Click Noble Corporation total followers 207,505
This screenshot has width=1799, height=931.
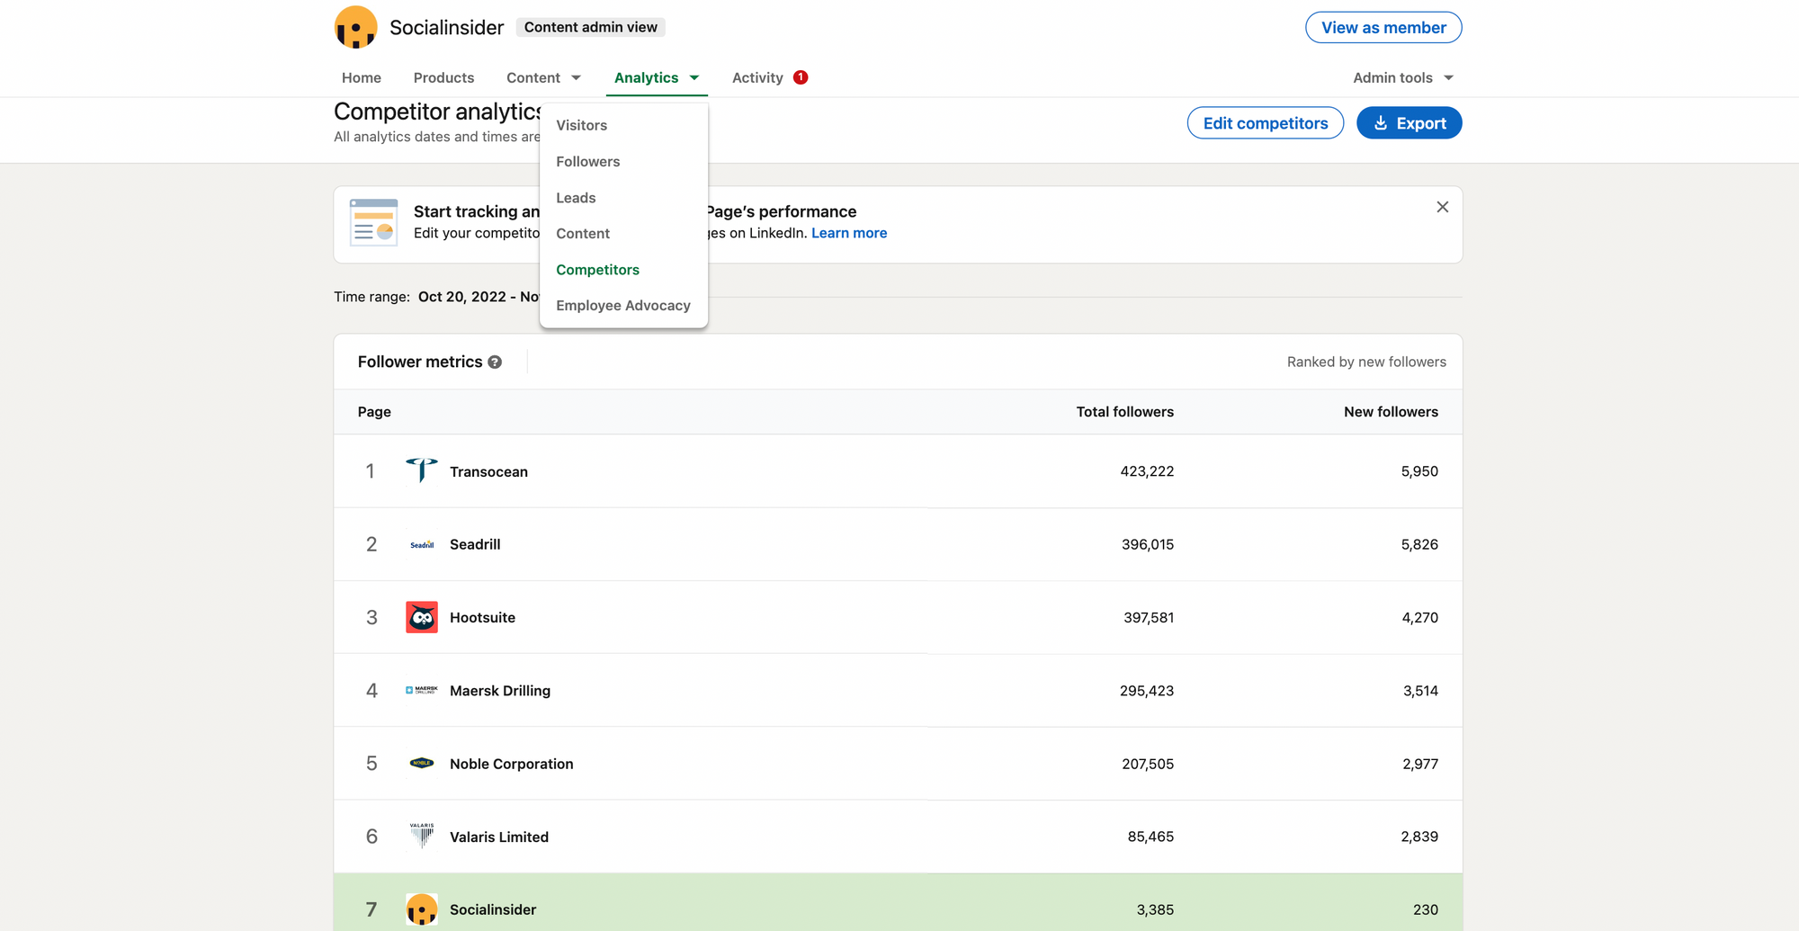coord(1148,764)
